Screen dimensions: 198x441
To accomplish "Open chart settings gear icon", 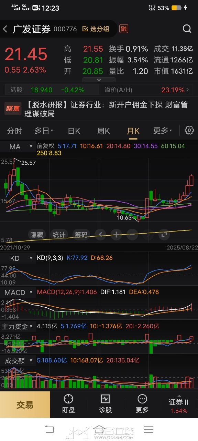I will (x=189, y=130).
